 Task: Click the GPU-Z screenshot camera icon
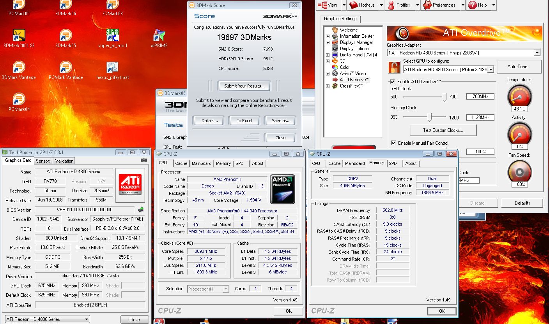(x=144, y=160)
